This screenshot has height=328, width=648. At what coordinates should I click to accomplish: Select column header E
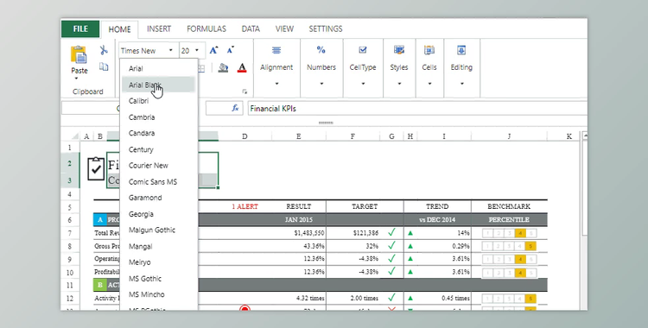click(298, 136)
